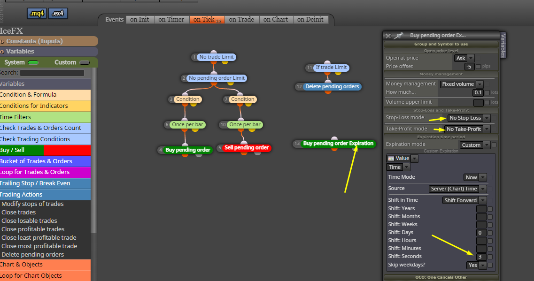Select Condition block number 7

242,99
